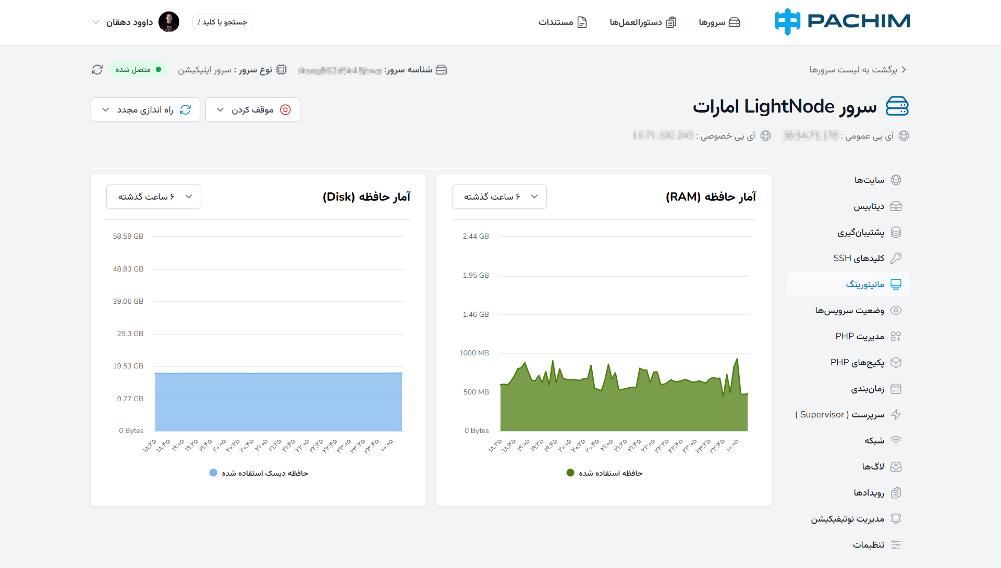Click the آی پی خصوصی globe icon
1001x568 pixels.
click(765, 136)
